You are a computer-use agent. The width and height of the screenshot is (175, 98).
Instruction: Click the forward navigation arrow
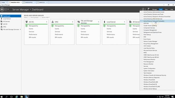5,10
